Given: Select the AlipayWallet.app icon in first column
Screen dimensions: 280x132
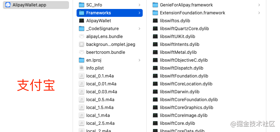Looking at the screenshot, I should 8,5.
